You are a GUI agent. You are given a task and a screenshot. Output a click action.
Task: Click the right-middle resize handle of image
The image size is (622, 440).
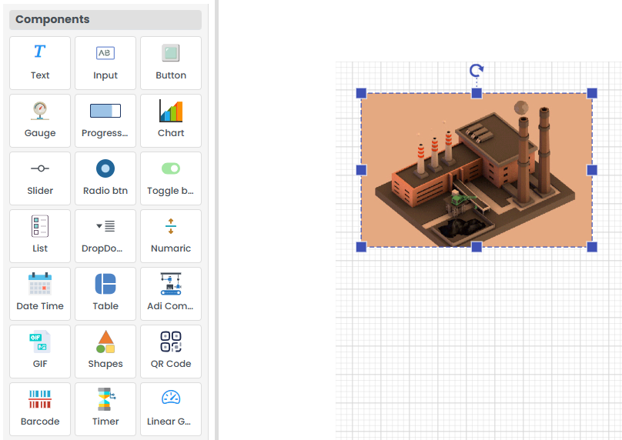(x=592, y=170)
